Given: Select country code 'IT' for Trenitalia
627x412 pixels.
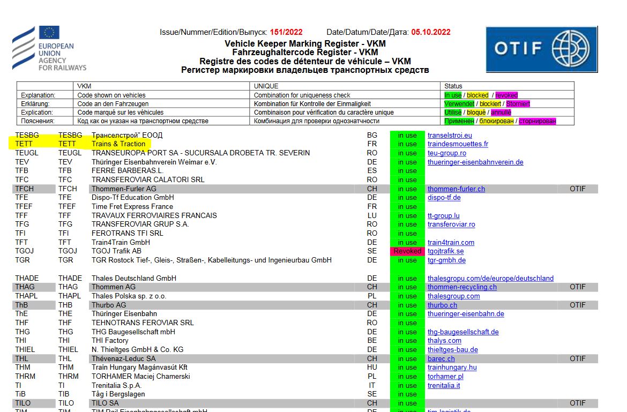Looking at the screenshot, I should [372, 386].
